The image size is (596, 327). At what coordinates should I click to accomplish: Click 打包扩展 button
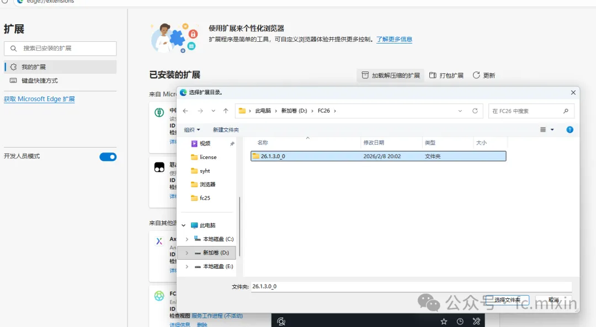(x=446, y=75)
